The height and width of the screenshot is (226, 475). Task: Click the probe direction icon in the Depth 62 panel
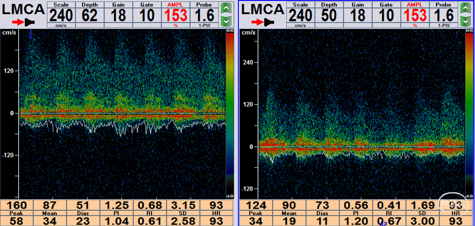click(24, 22)
